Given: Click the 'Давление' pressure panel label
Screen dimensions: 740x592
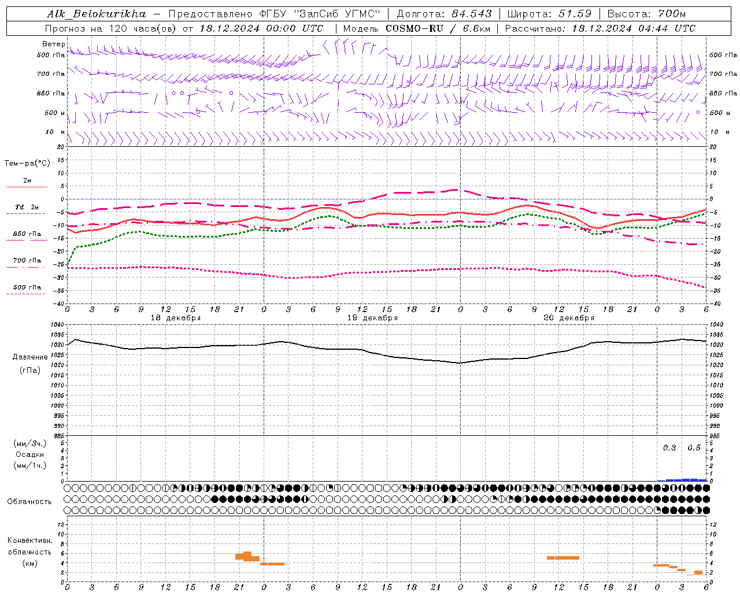Looking at the screenshot, I should coord(30,357).
